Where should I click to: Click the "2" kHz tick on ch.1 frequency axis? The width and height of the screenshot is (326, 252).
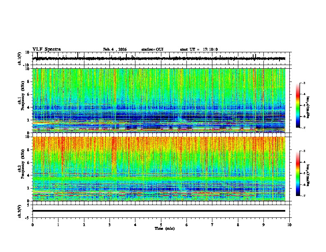[28, 120]
